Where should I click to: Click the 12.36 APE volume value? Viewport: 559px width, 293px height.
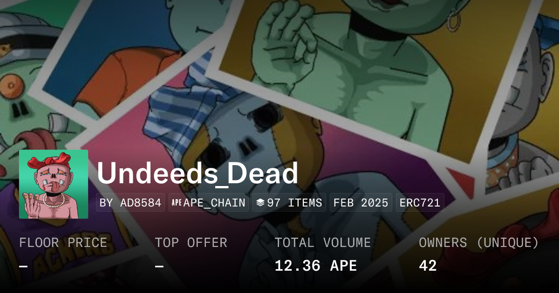coord(316,266)
